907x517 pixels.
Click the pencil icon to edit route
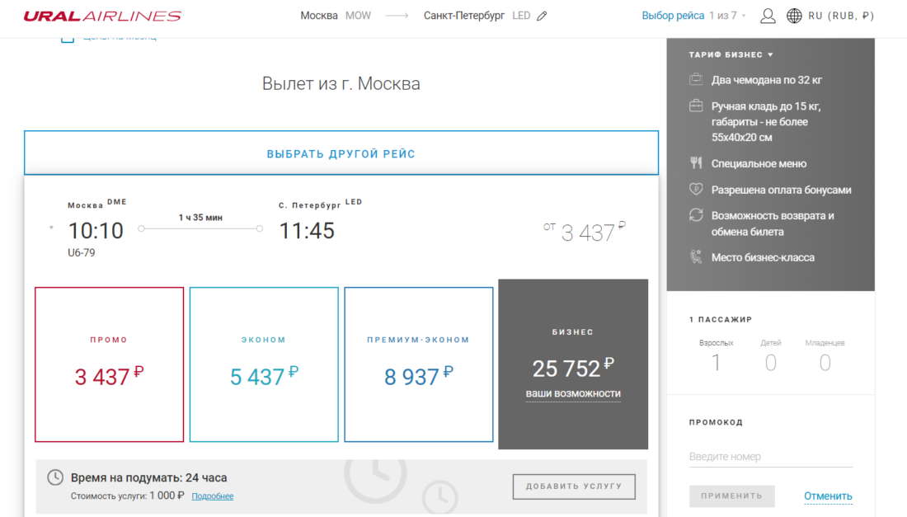(x=542, y=16)
